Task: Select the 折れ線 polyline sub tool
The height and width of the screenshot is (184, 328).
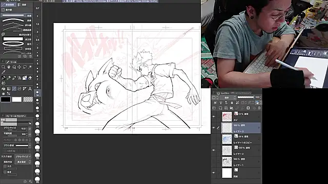Action: tap(17, 25)
